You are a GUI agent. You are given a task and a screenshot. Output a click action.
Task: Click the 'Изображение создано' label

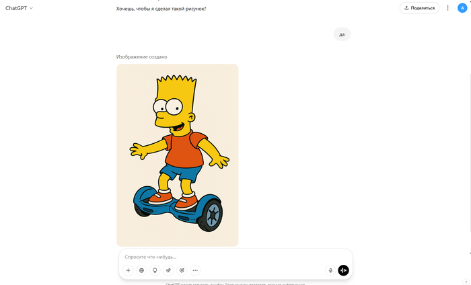141,57
